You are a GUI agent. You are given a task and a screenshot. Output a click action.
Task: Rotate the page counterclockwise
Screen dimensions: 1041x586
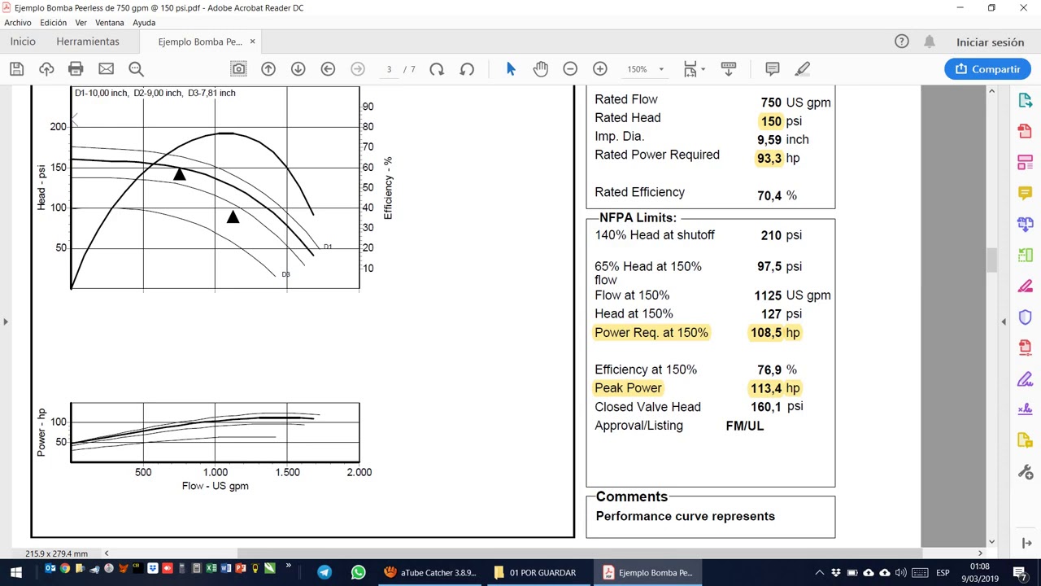467,69
